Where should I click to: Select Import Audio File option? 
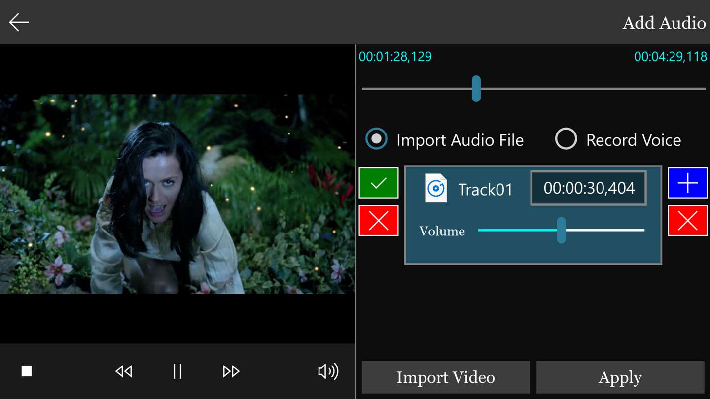click(444, 140)
